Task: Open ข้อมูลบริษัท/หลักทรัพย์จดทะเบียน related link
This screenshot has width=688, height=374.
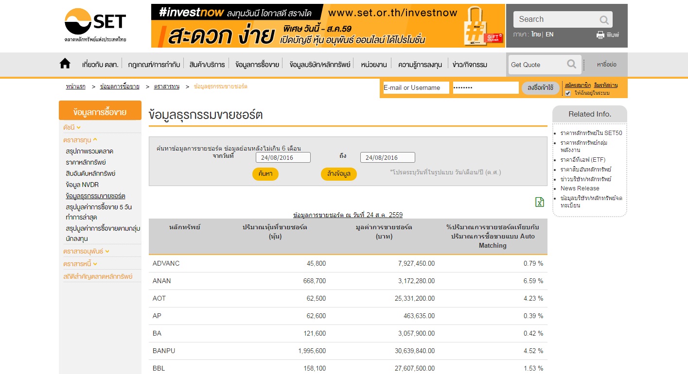Action: click(x=591, y=202)
